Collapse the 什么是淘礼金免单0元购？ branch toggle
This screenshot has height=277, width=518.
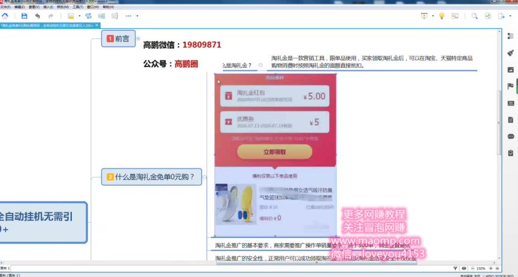pyautogui.click(x=204, y=177)
